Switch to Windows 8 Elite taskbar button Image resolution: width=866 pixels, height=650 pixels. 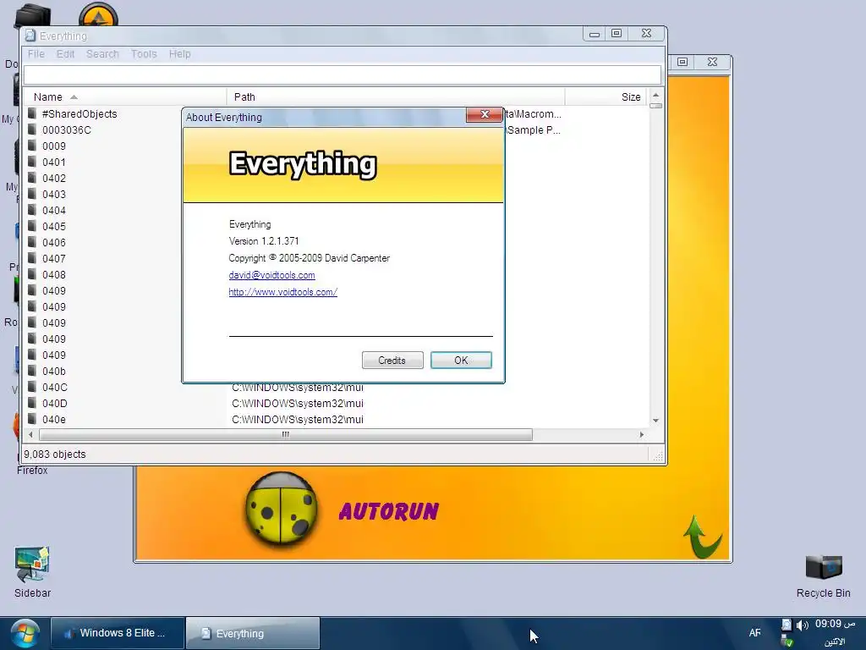(x=117, y=633)
